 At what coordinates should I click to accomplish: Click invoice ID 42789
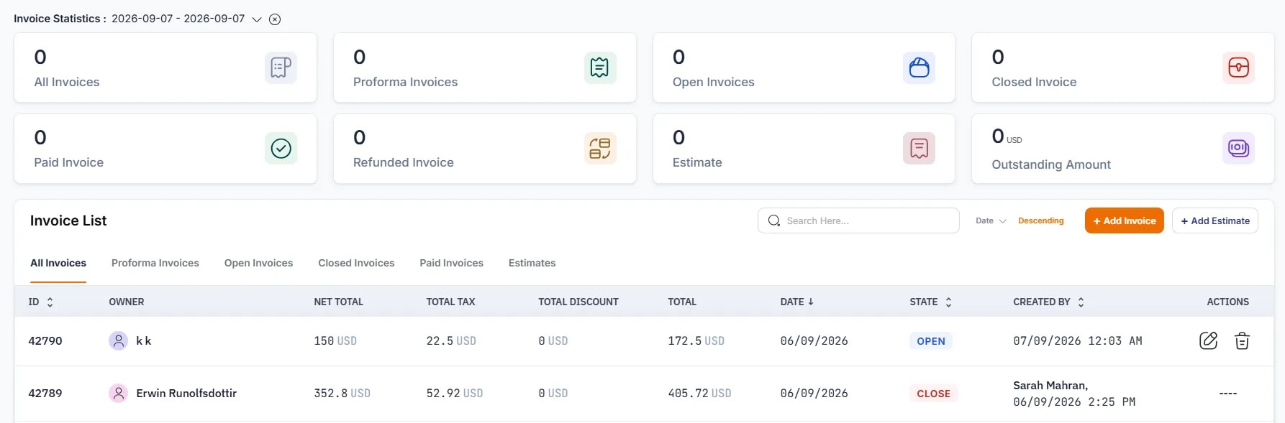[x=45, y=393]
